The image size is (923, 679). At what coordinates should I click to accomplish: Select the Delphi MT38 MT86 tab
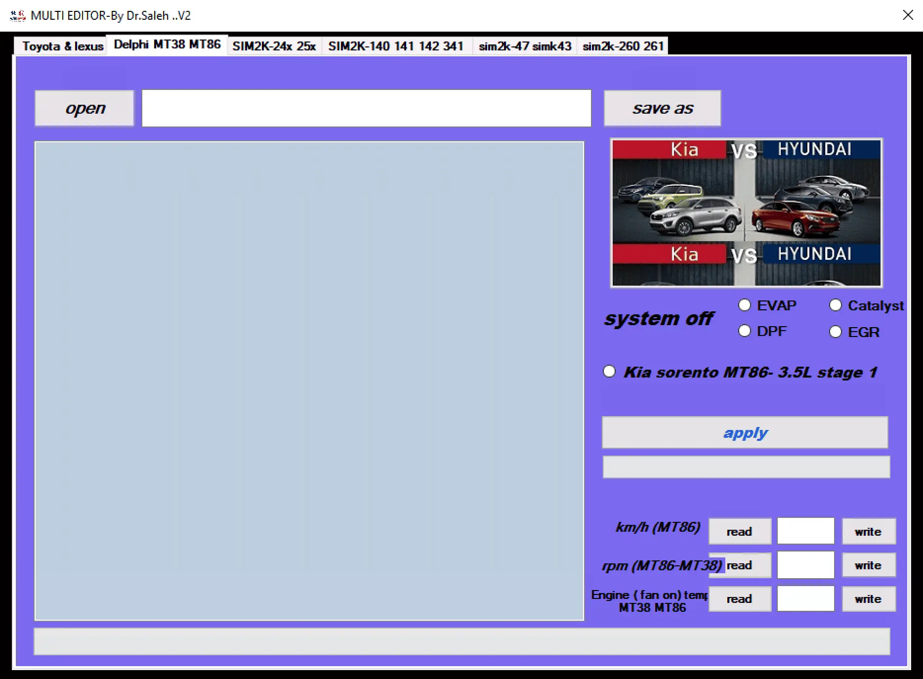point(167,44)
